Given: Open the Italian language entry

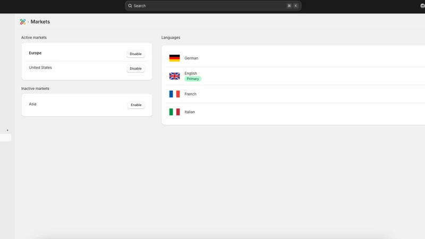Looking at the screenshot, I should pyautogui.click(x=295, y=112).
